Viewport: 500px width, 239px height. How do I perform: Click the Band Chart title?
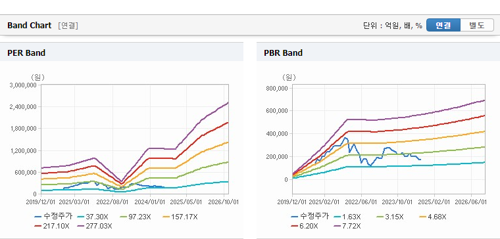tap(30, 26)
